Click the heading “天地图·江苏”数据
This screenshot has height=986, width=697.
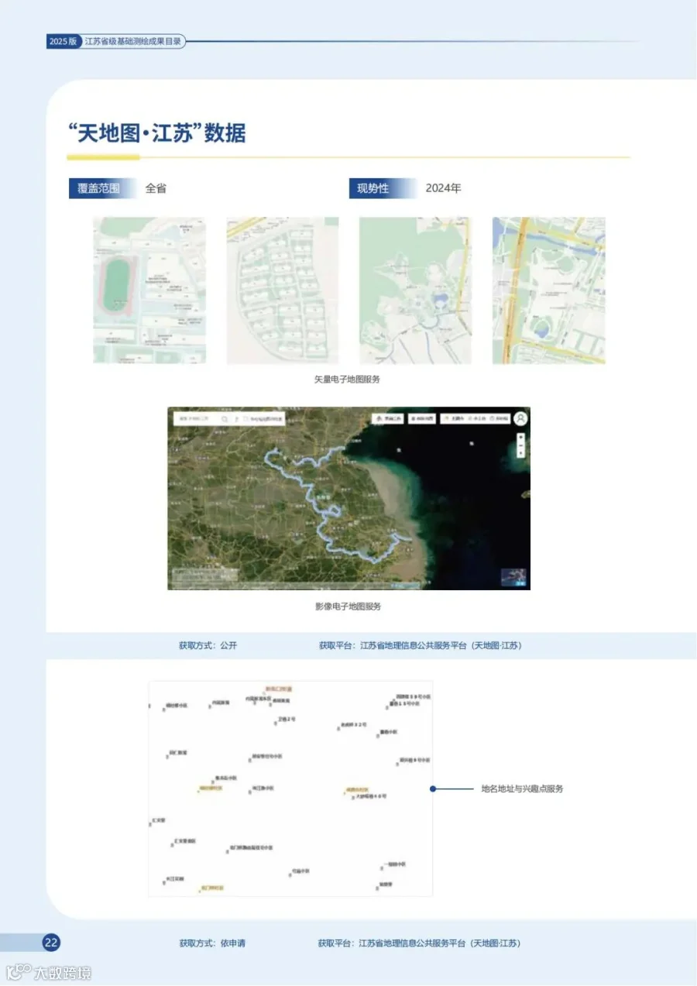tap(157, 133)
